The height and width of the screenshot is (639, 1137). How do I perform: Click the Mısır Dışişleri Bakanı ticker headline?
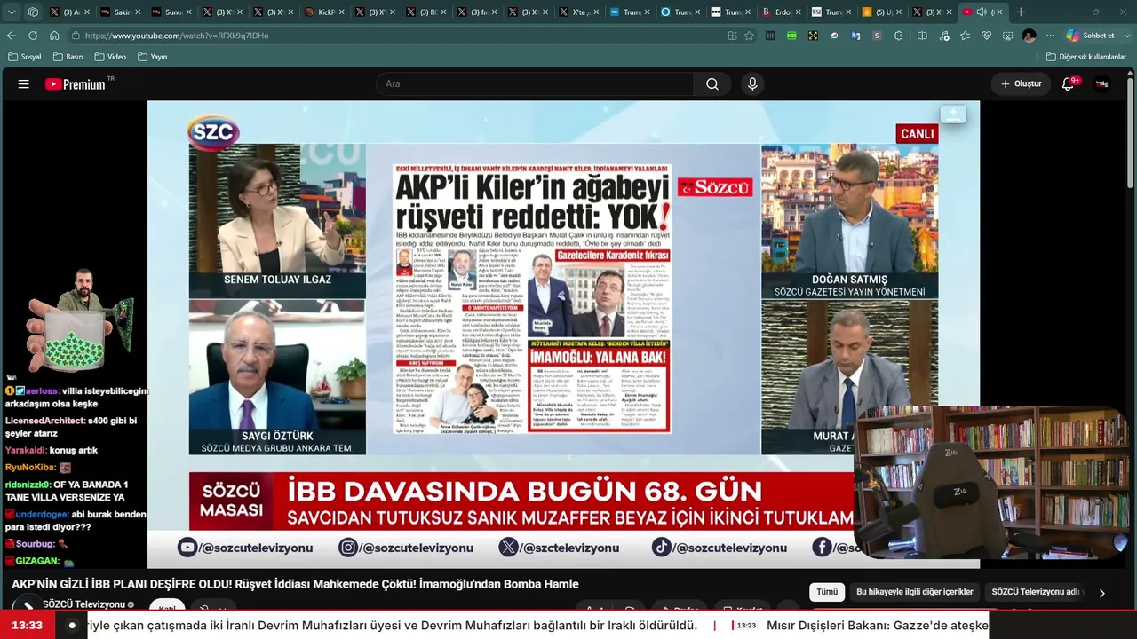(878, 626)
